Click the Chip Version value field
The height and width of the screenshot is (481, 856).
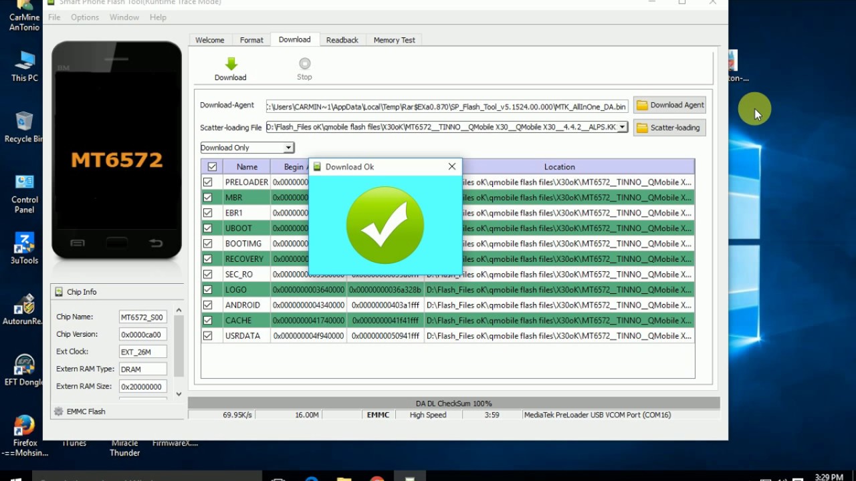[142, 334]
